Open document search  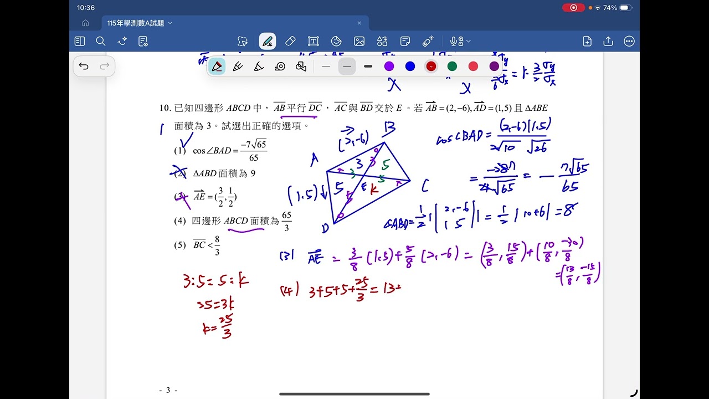point(101,41)
